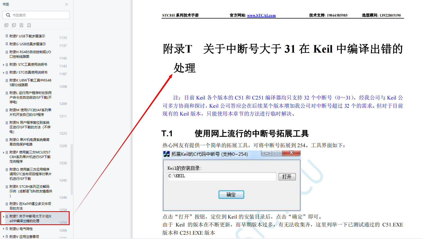Click the bookmark icon beside 附录G USB仿真步骤演示
Viewport: 422px width, 239px height.
point(7,44)
